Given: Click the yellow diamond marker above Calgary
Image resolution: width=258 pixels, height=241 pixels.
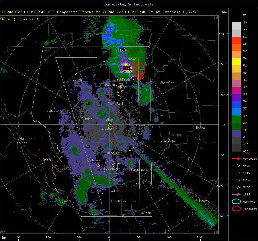Looking at the screenshot, I should tap(113, 165).
